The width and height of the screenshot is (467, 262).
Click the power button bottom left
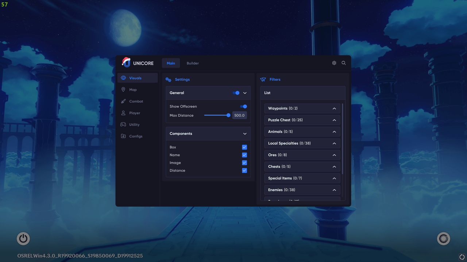tap(23, 238)
